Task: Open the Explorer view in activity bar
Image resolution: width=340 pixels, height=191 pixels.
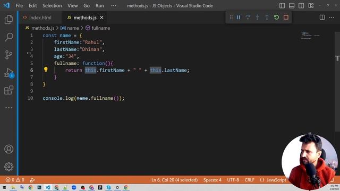Action: [x=8, y=20]
